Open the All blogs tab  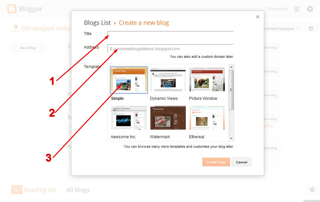78,190
